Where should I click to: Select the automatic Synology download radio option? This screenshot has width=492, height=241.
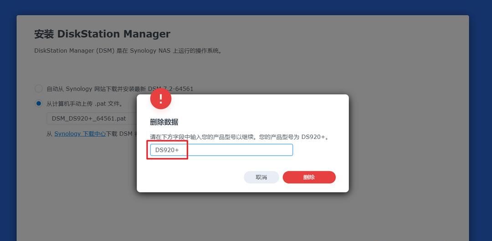(39, 89)
